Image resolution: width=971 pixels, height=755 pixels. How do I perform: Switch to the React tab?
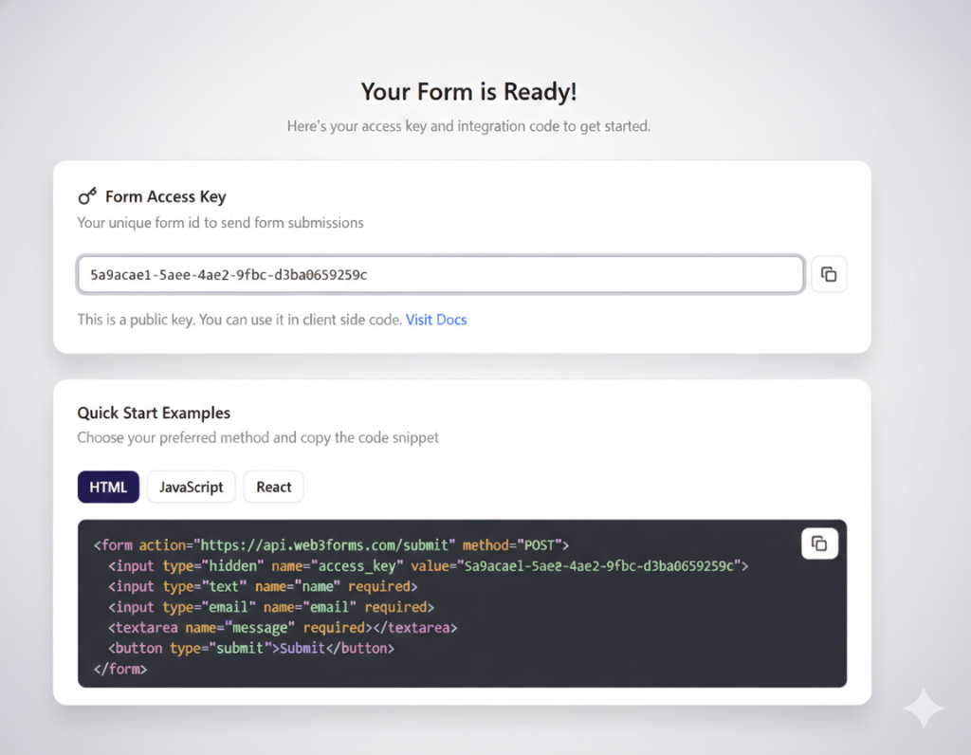click(273, 487)
